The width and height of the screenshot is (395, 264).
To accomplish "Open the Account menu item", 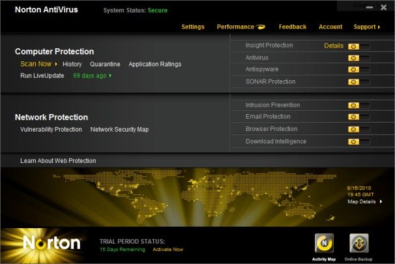I will (x=330, y=27).
